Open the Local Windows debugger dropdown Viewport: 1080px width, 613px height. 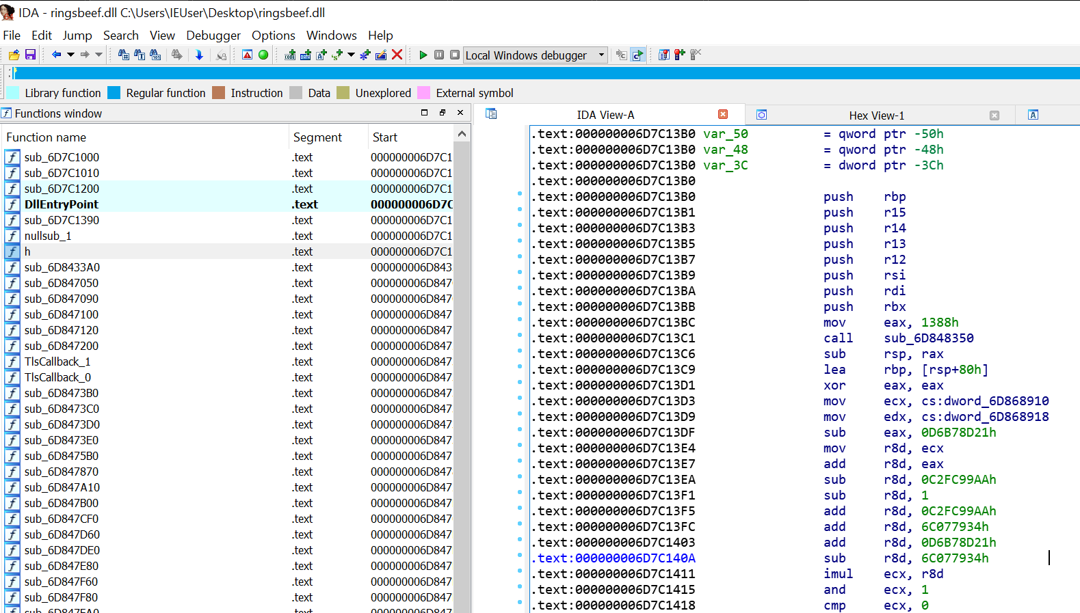[x=536, y=55]
